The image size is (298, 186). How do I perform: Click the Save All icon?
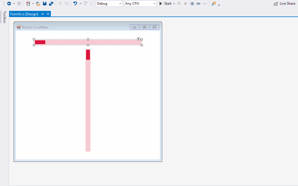pyautogui.click(x=51, y=4)
